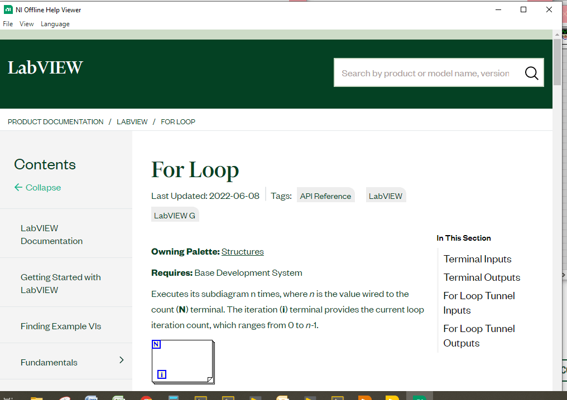Screen dimensions: 567x400
Task: Click the For Loop N count terminal
Action: pos(156,344)
